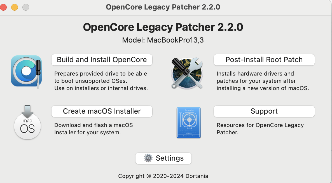Open Settings with the gear button
Screen dimensions: 332x183
click(163, 158)
